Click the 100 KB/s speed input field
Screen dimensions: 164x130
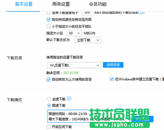pos(88,13)
